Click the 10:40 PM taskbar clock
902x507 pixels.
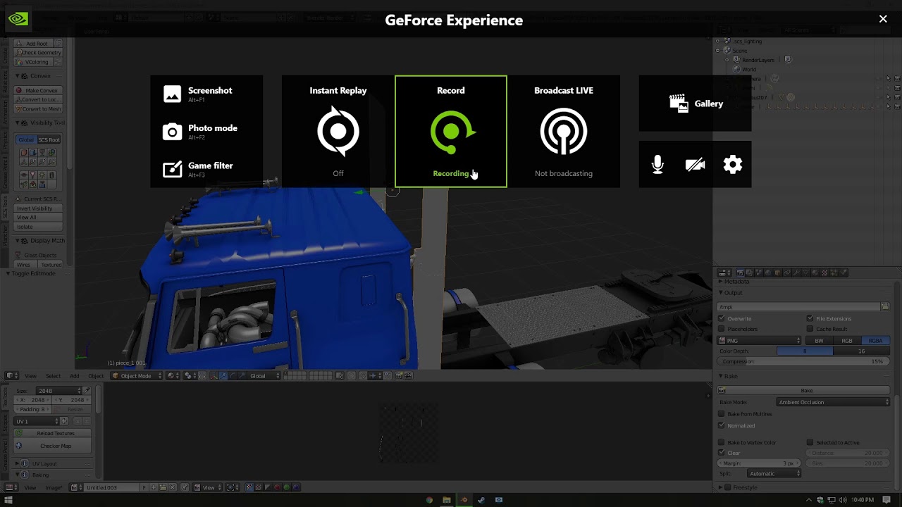[863, 500]
